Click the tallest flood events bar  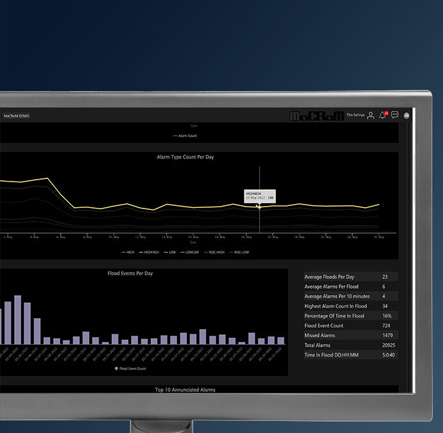click(x=17, y=319)
